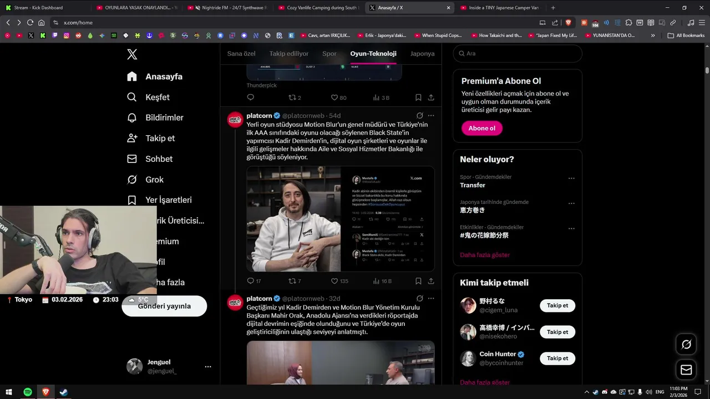Click Grok icon on 32d platcorn post
This screenshot has height=399, width=710.
[420, 299]
